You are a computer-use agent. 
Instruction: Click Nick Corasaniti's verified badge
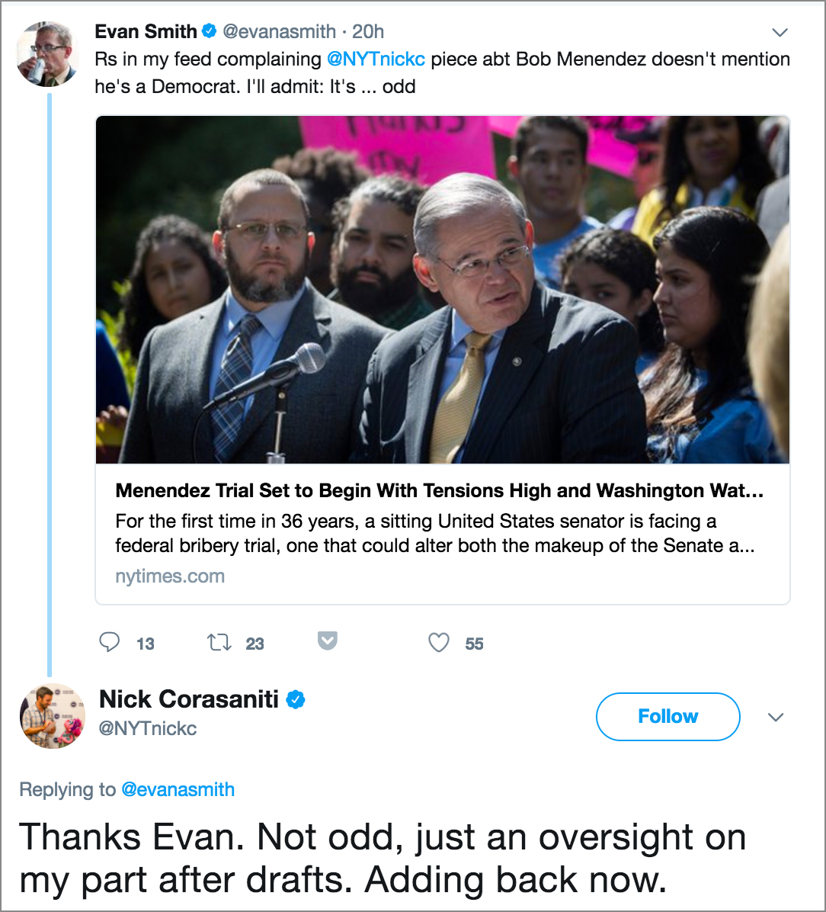click(x=296, y=699)
